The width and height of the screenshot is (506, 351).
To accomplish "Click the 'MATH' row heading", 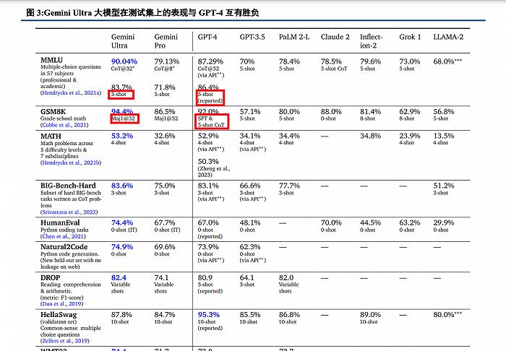I will (x=51, y=136).
